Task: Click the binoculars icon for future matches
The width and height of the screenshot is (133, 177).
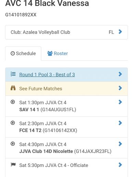Action: coord(13,88)
